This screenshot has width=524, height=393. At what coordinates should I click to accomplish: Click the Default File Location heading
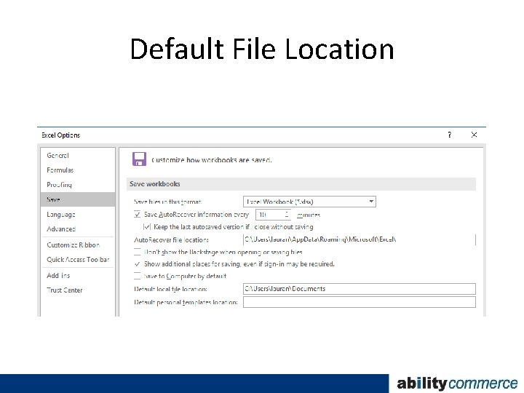[x=262, y=49]
